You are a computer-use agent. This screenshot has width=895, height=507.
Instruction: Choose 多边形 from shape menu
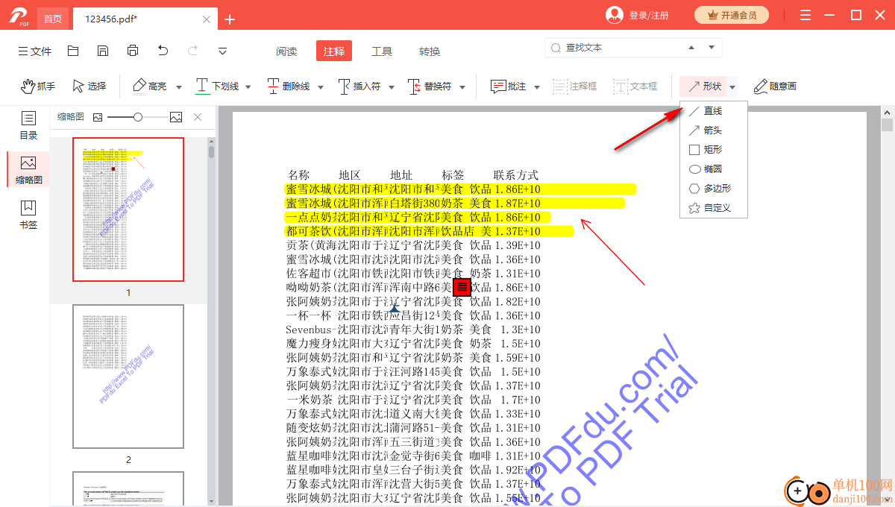point(713,189)
